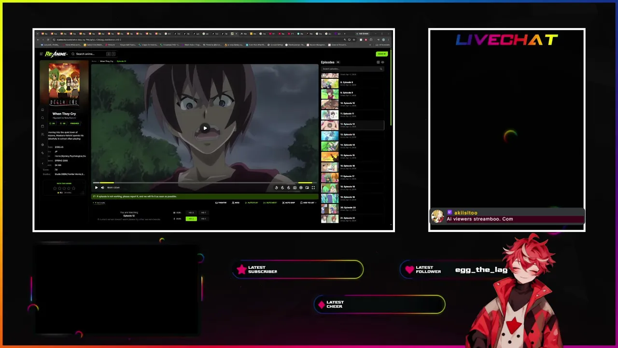This screenshot has width=618, height=348.
Task: Reload the page with the browser refresh icon
Action: 48,40
